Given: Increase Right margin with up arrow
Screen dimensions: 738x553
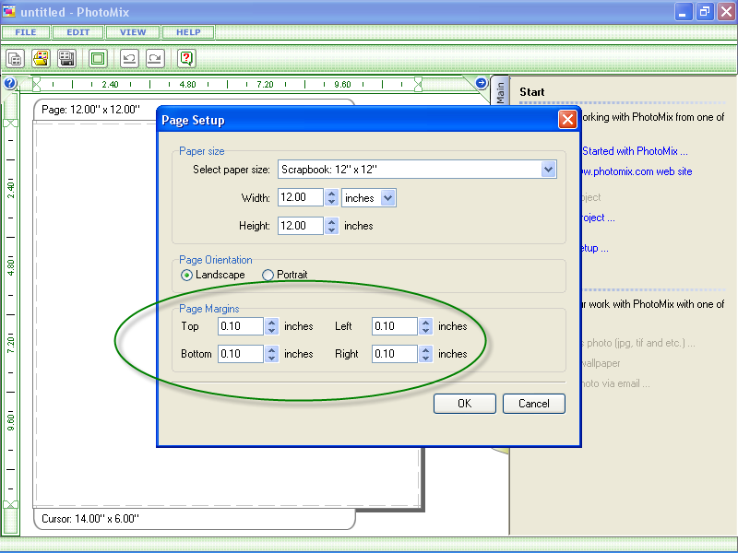Looking at the screenshot, I should click(426, 350).
